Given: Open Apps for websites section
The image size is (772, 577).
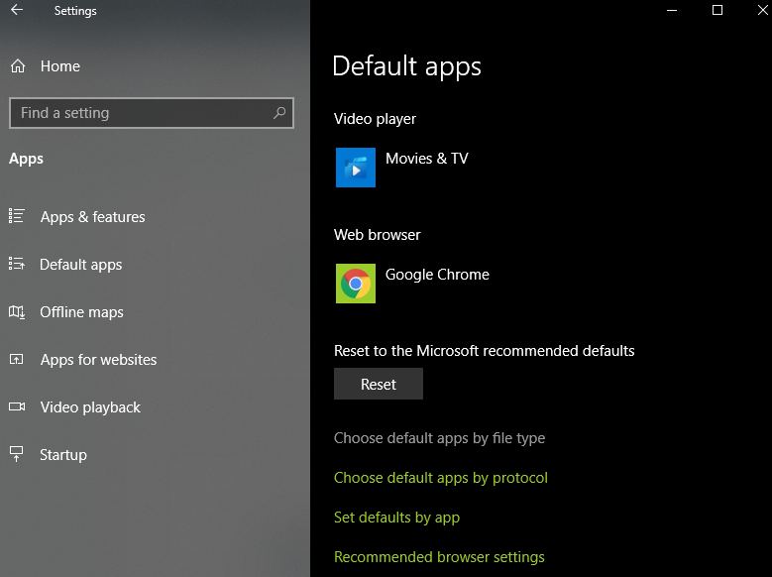Looking at the screenshot, I should pyautogui.click(x=98, y=360).
